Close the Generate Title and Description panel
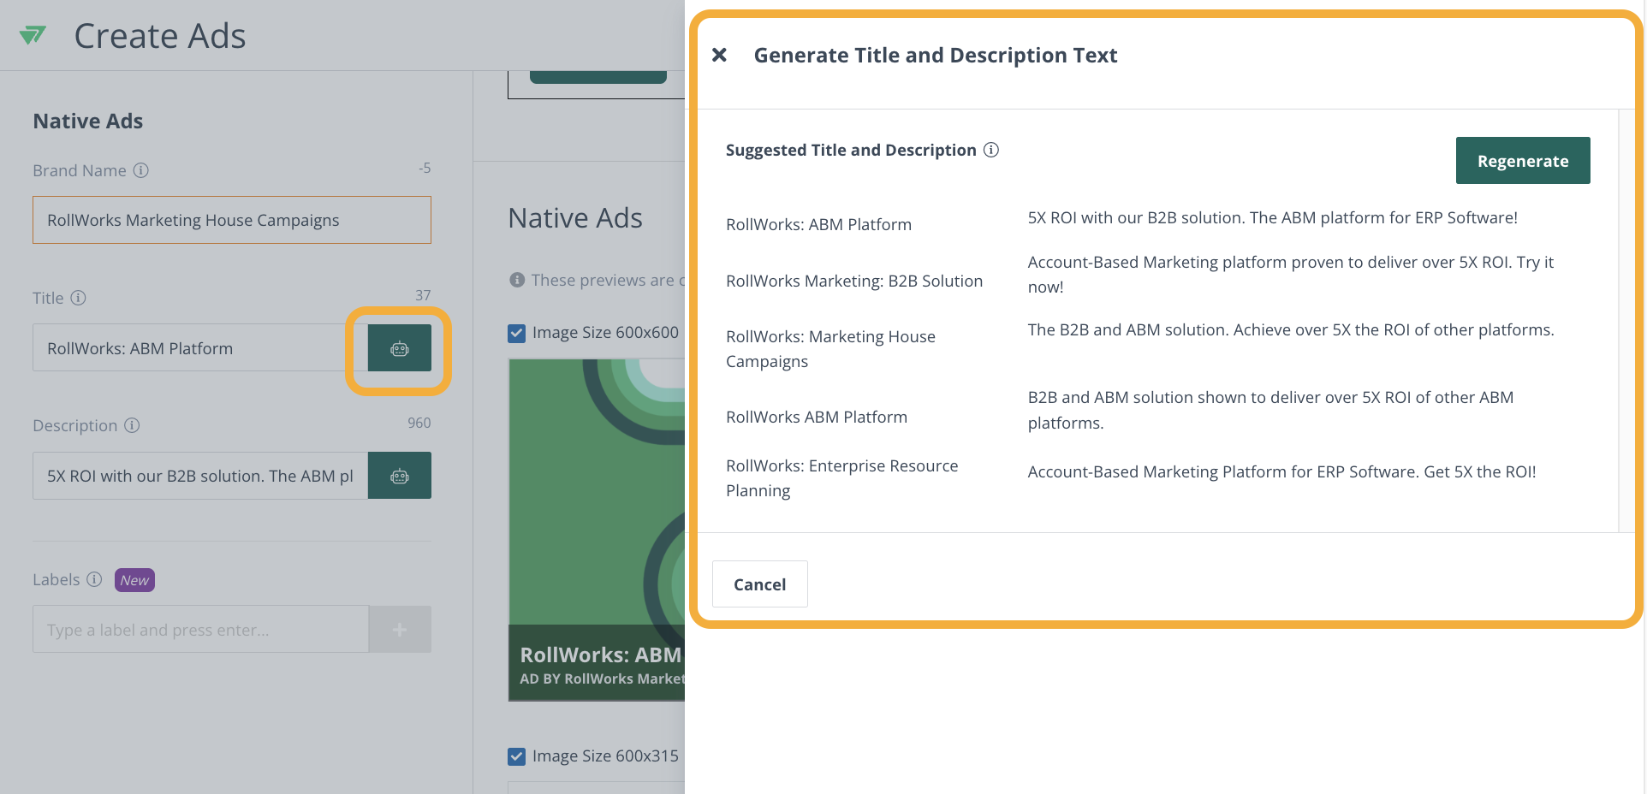Viewport: 1647px width, 794px height. tap(719, 55)
